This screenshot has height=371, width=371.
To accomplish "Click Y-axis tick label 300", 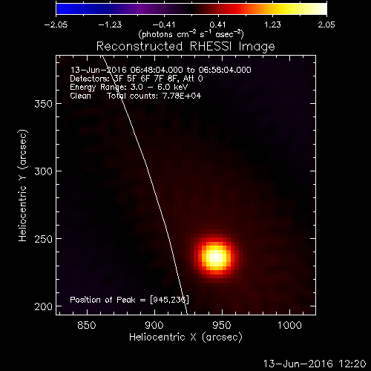I will (44, 171).
